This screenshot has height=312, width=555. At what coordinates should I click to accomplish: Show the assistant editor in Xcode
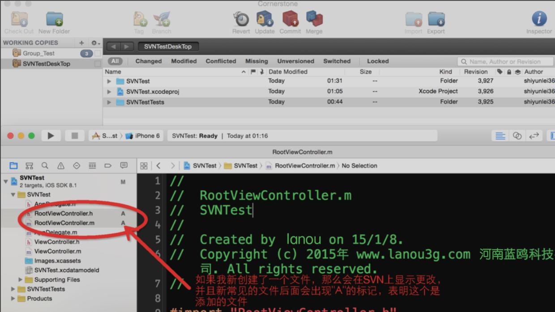pos(517,136)
